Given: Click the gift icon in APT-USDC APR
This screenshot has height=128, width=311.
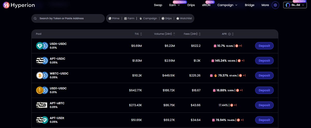Looking at the screenshot, I should click(213, 60).
